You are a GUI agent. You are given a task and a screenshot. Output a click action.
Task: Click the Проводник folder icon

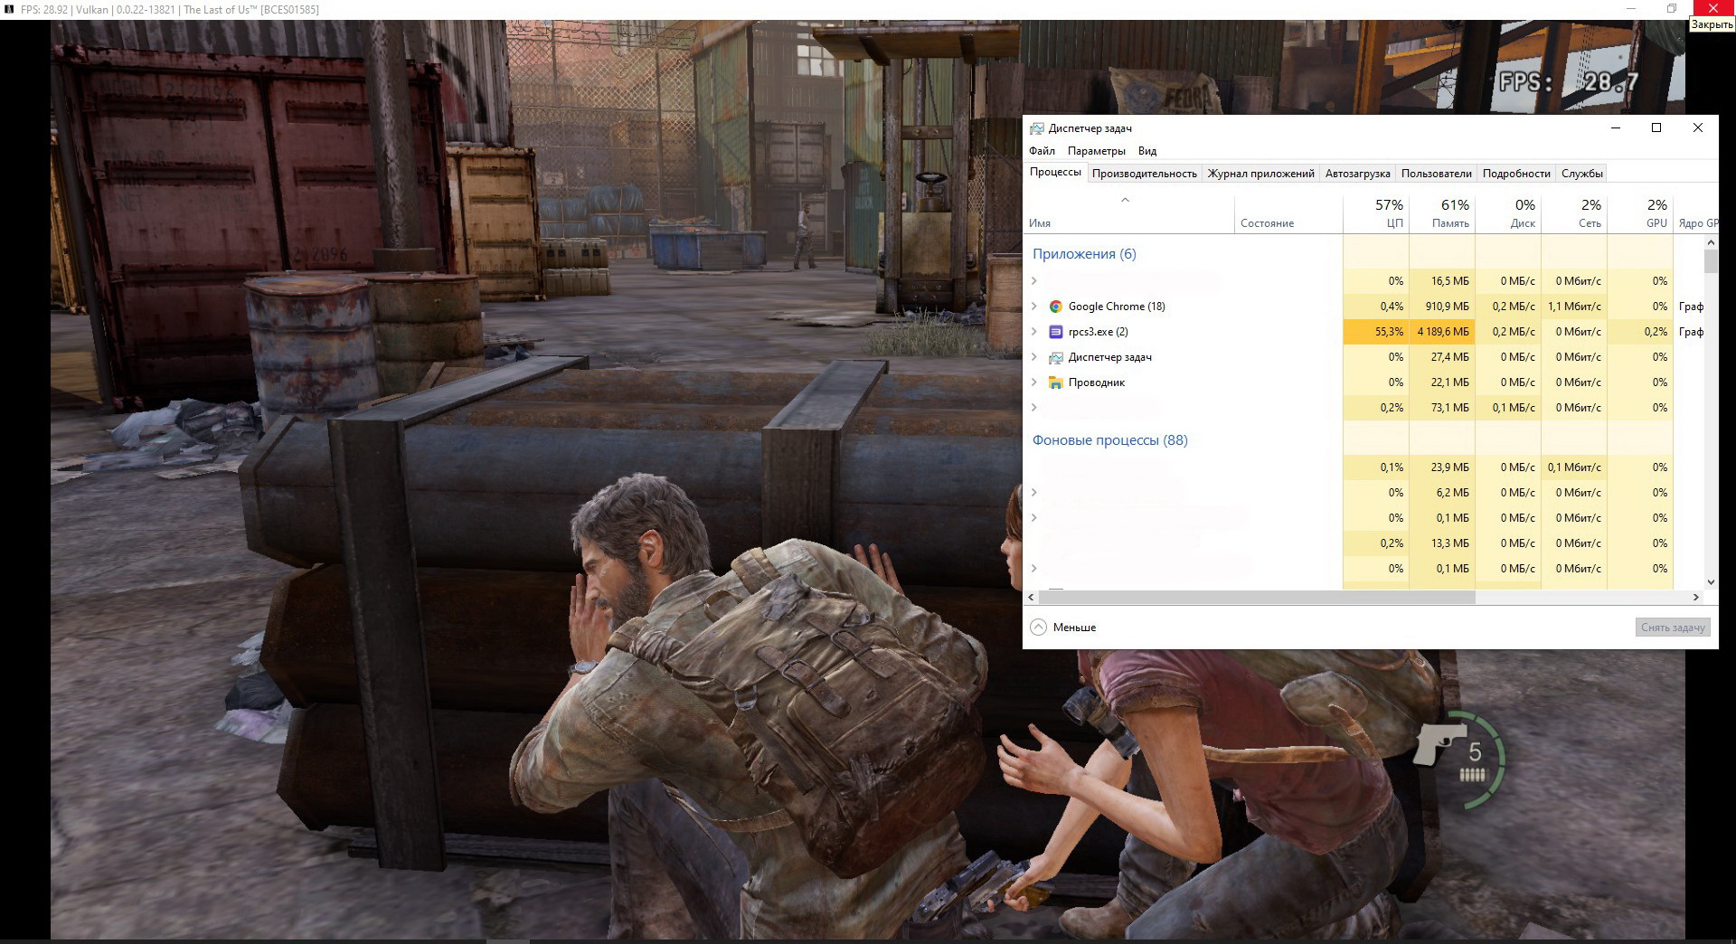pyautogui.click(x=1055, y=382)
